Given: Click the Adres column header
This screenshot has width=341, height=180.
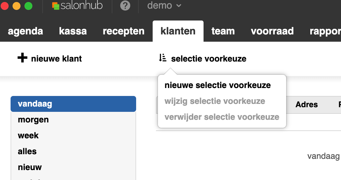Looking at the screenshot, I should (306, 105).
